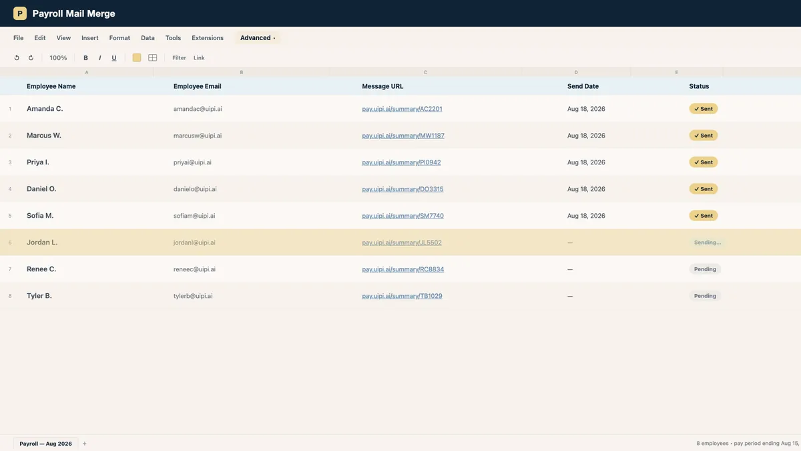Click the Status column heading

699,86
